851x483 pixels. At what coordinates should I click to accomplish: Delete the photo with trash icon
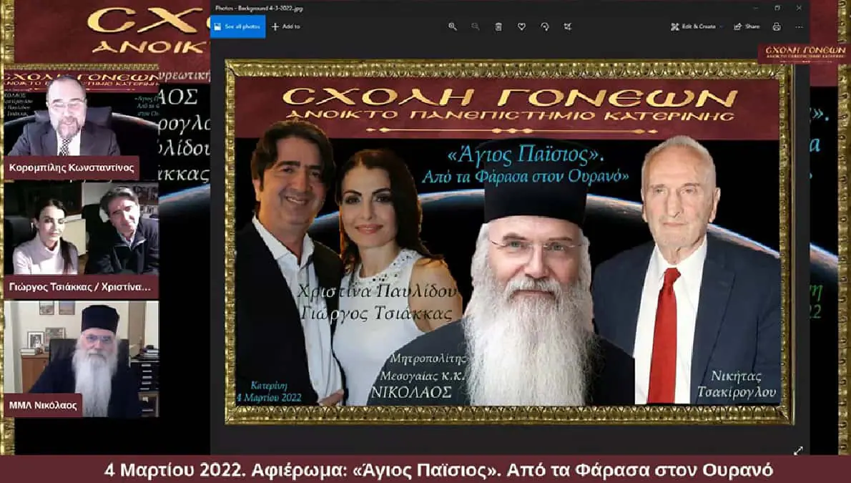498,26
